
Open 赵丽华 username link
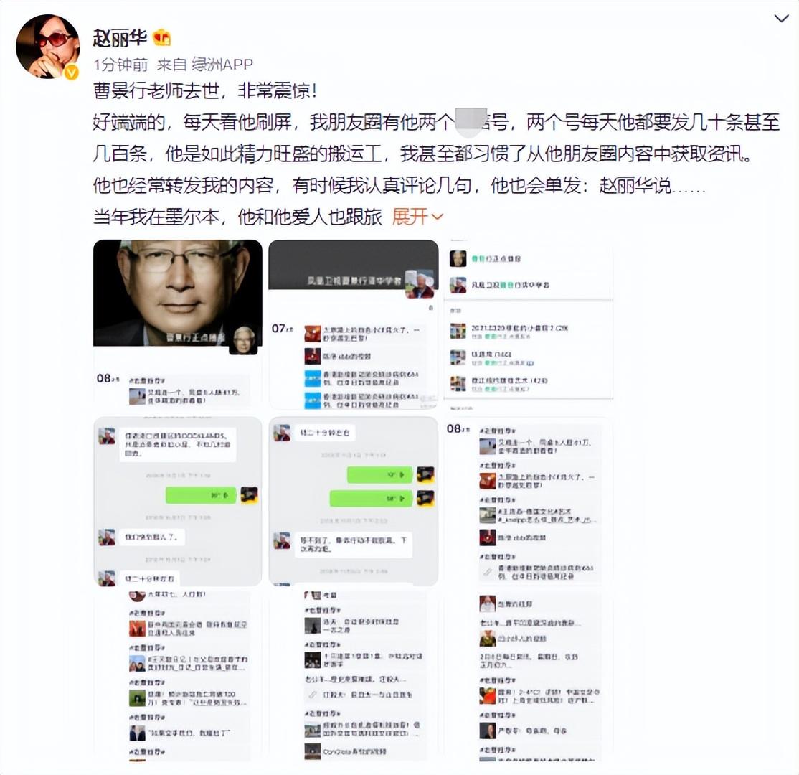(120, 38)
